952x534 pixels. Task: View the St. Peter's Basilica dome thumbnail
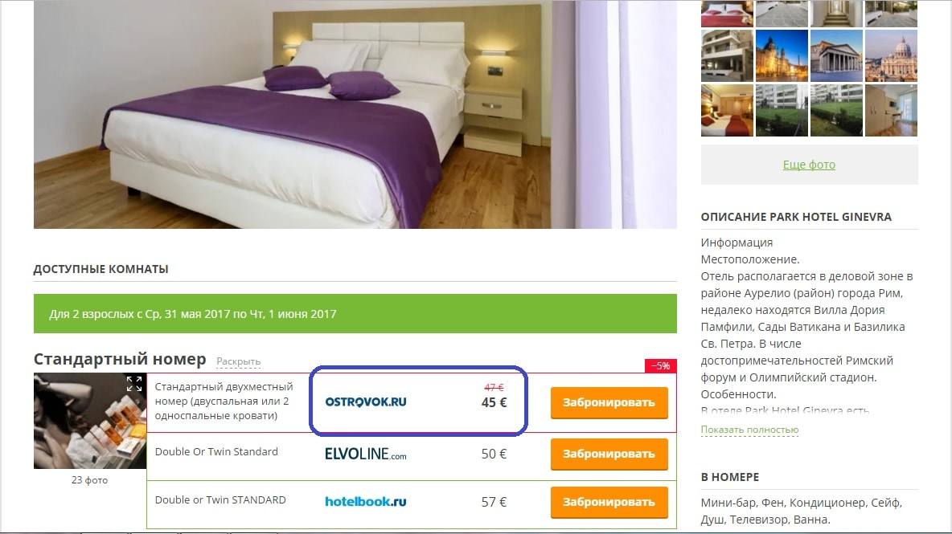tap(891, 55)
